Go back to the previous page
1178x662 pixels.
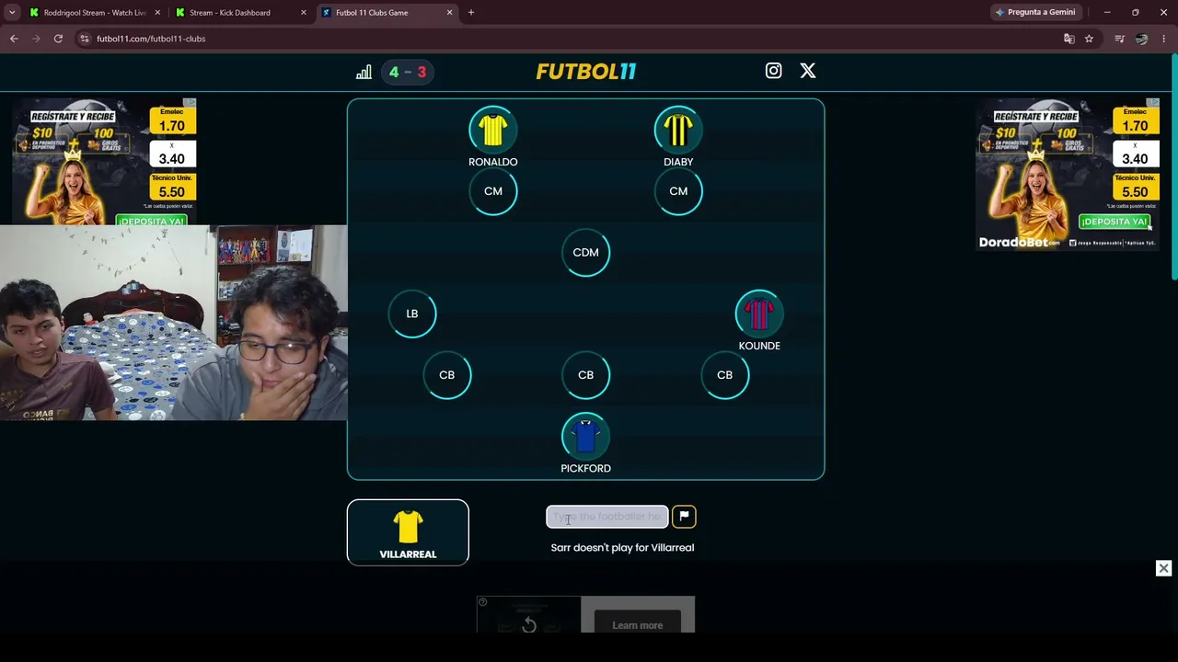14,39
